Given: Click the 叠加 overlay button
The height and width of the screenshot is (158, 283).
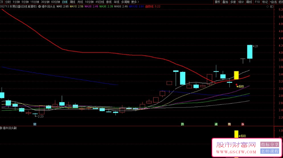Looking at the screenshot, I should 225,2.
